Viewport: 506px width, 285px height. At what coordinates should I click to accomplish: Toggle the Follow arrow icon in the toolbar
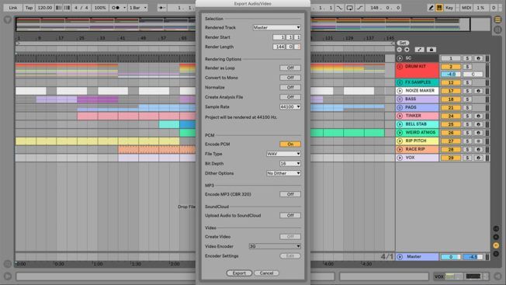(x=162, y=8)
